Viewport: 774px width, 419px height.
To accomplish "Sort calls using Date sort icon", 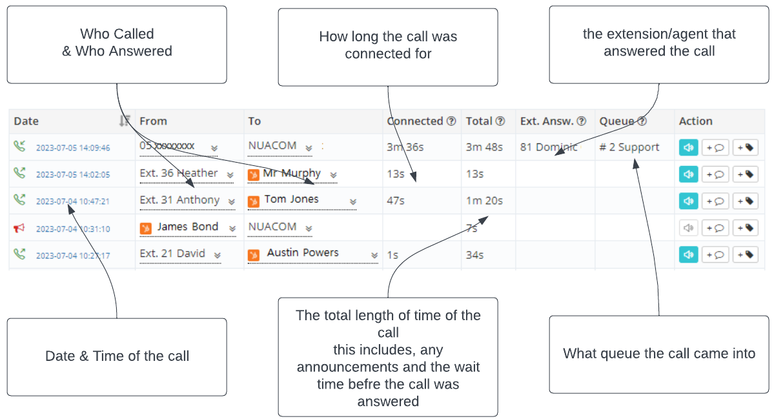I will click(x=125, y=121).
